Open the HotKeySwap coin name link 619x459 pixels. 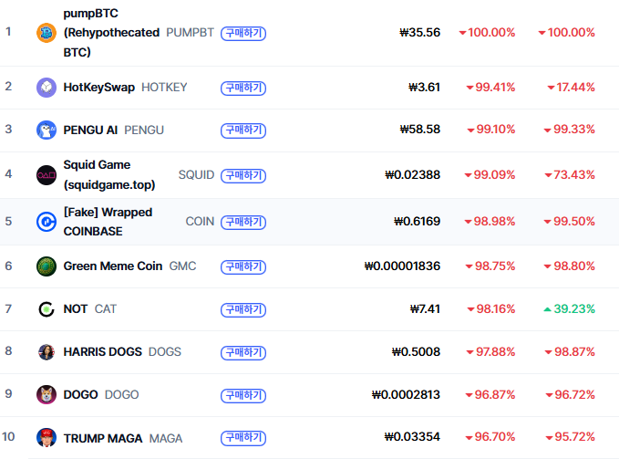click(98, 88)
